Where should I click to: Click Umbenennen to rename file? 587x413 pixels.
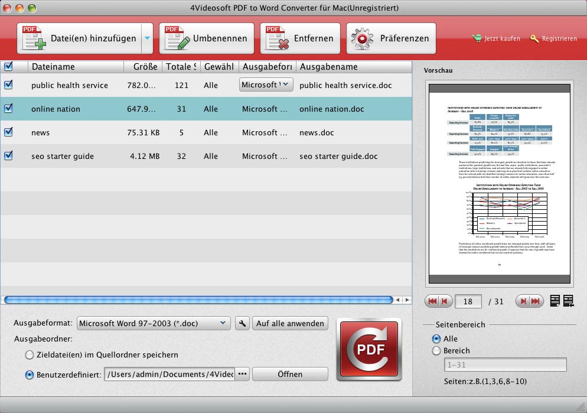coord(206,38)
